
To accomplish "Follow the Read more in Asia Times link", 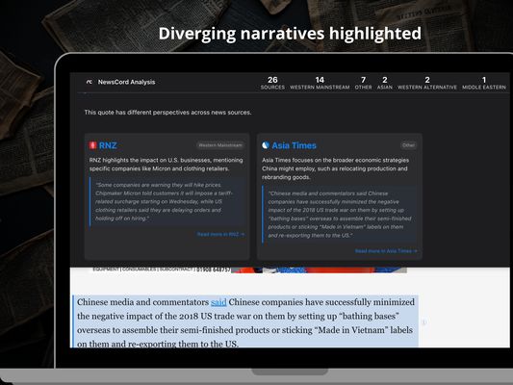I will 386,251.
